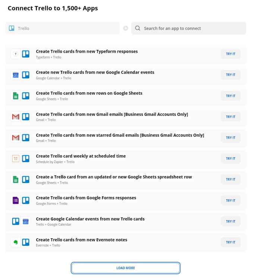Open 'Create Trello cards from new starred Gmail emails'
The height and width of the screenshot is (280, 264).
(x=120, y=135)
